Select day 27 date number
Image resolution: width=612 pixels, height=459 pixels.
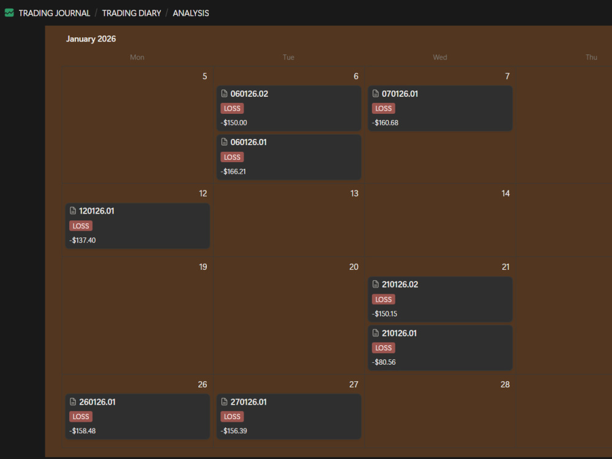pos(354,384)
